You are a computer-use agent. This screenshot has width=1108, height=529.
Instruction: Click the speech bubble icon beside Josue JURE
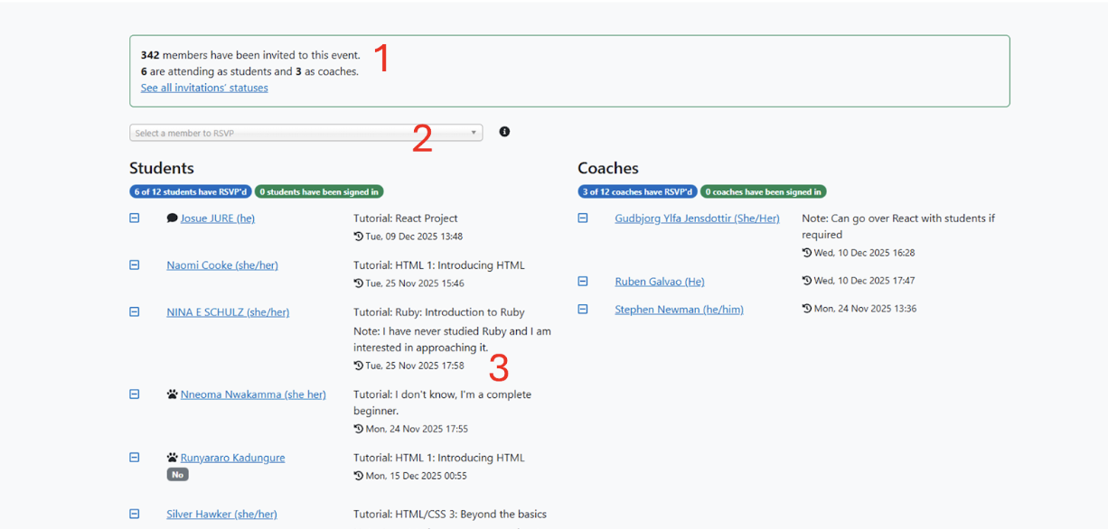172,218
